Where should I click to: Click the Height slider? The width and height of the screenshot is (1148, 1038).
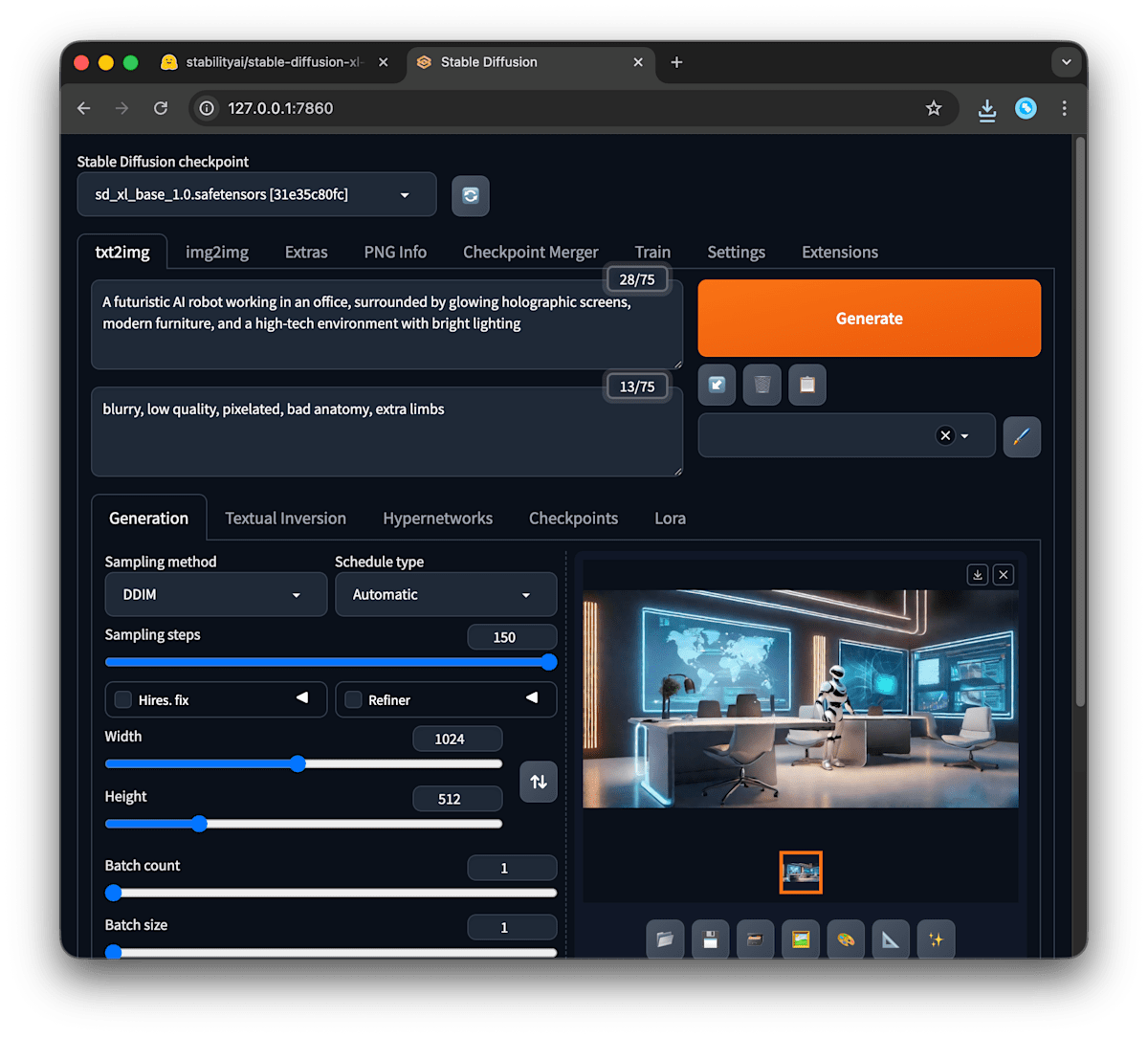point(303,824)
